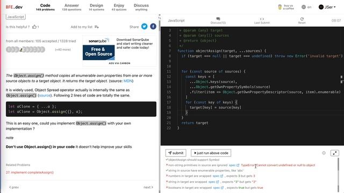Click the 'from all members: 105 accepted' text
Viewport: 344px width, 193px height.
pyautogui.click(x=41, y=41)
